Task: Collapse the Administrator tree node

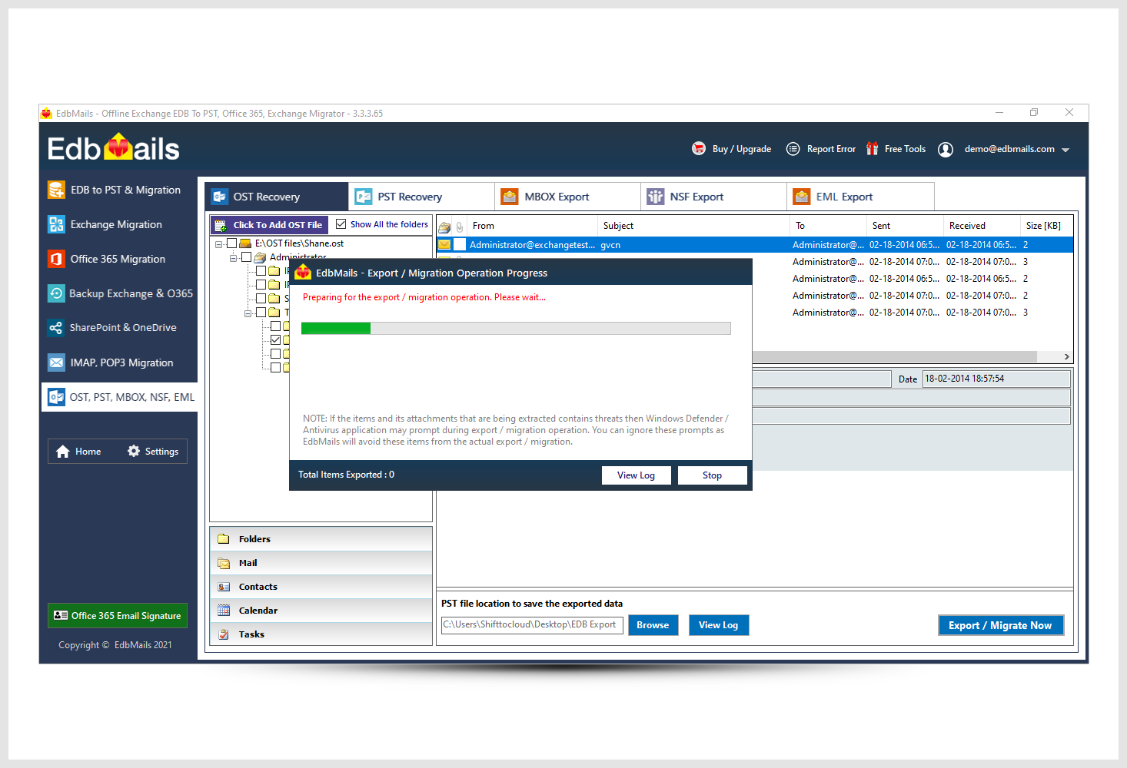Action: tap(233, 258)
